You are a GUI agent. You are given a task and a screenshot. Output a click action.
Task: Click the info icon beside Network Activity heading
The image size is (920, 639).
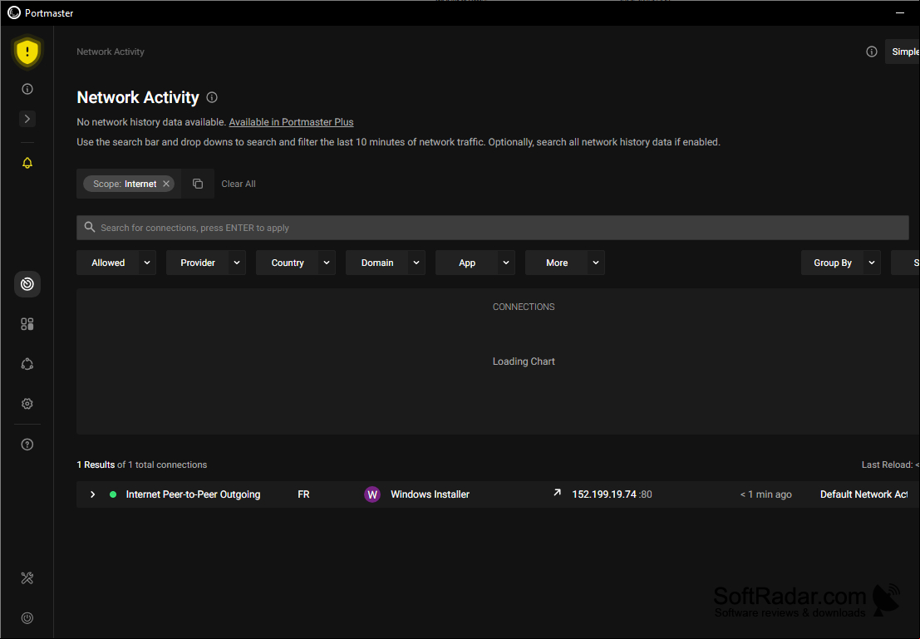tap(212, 97)
